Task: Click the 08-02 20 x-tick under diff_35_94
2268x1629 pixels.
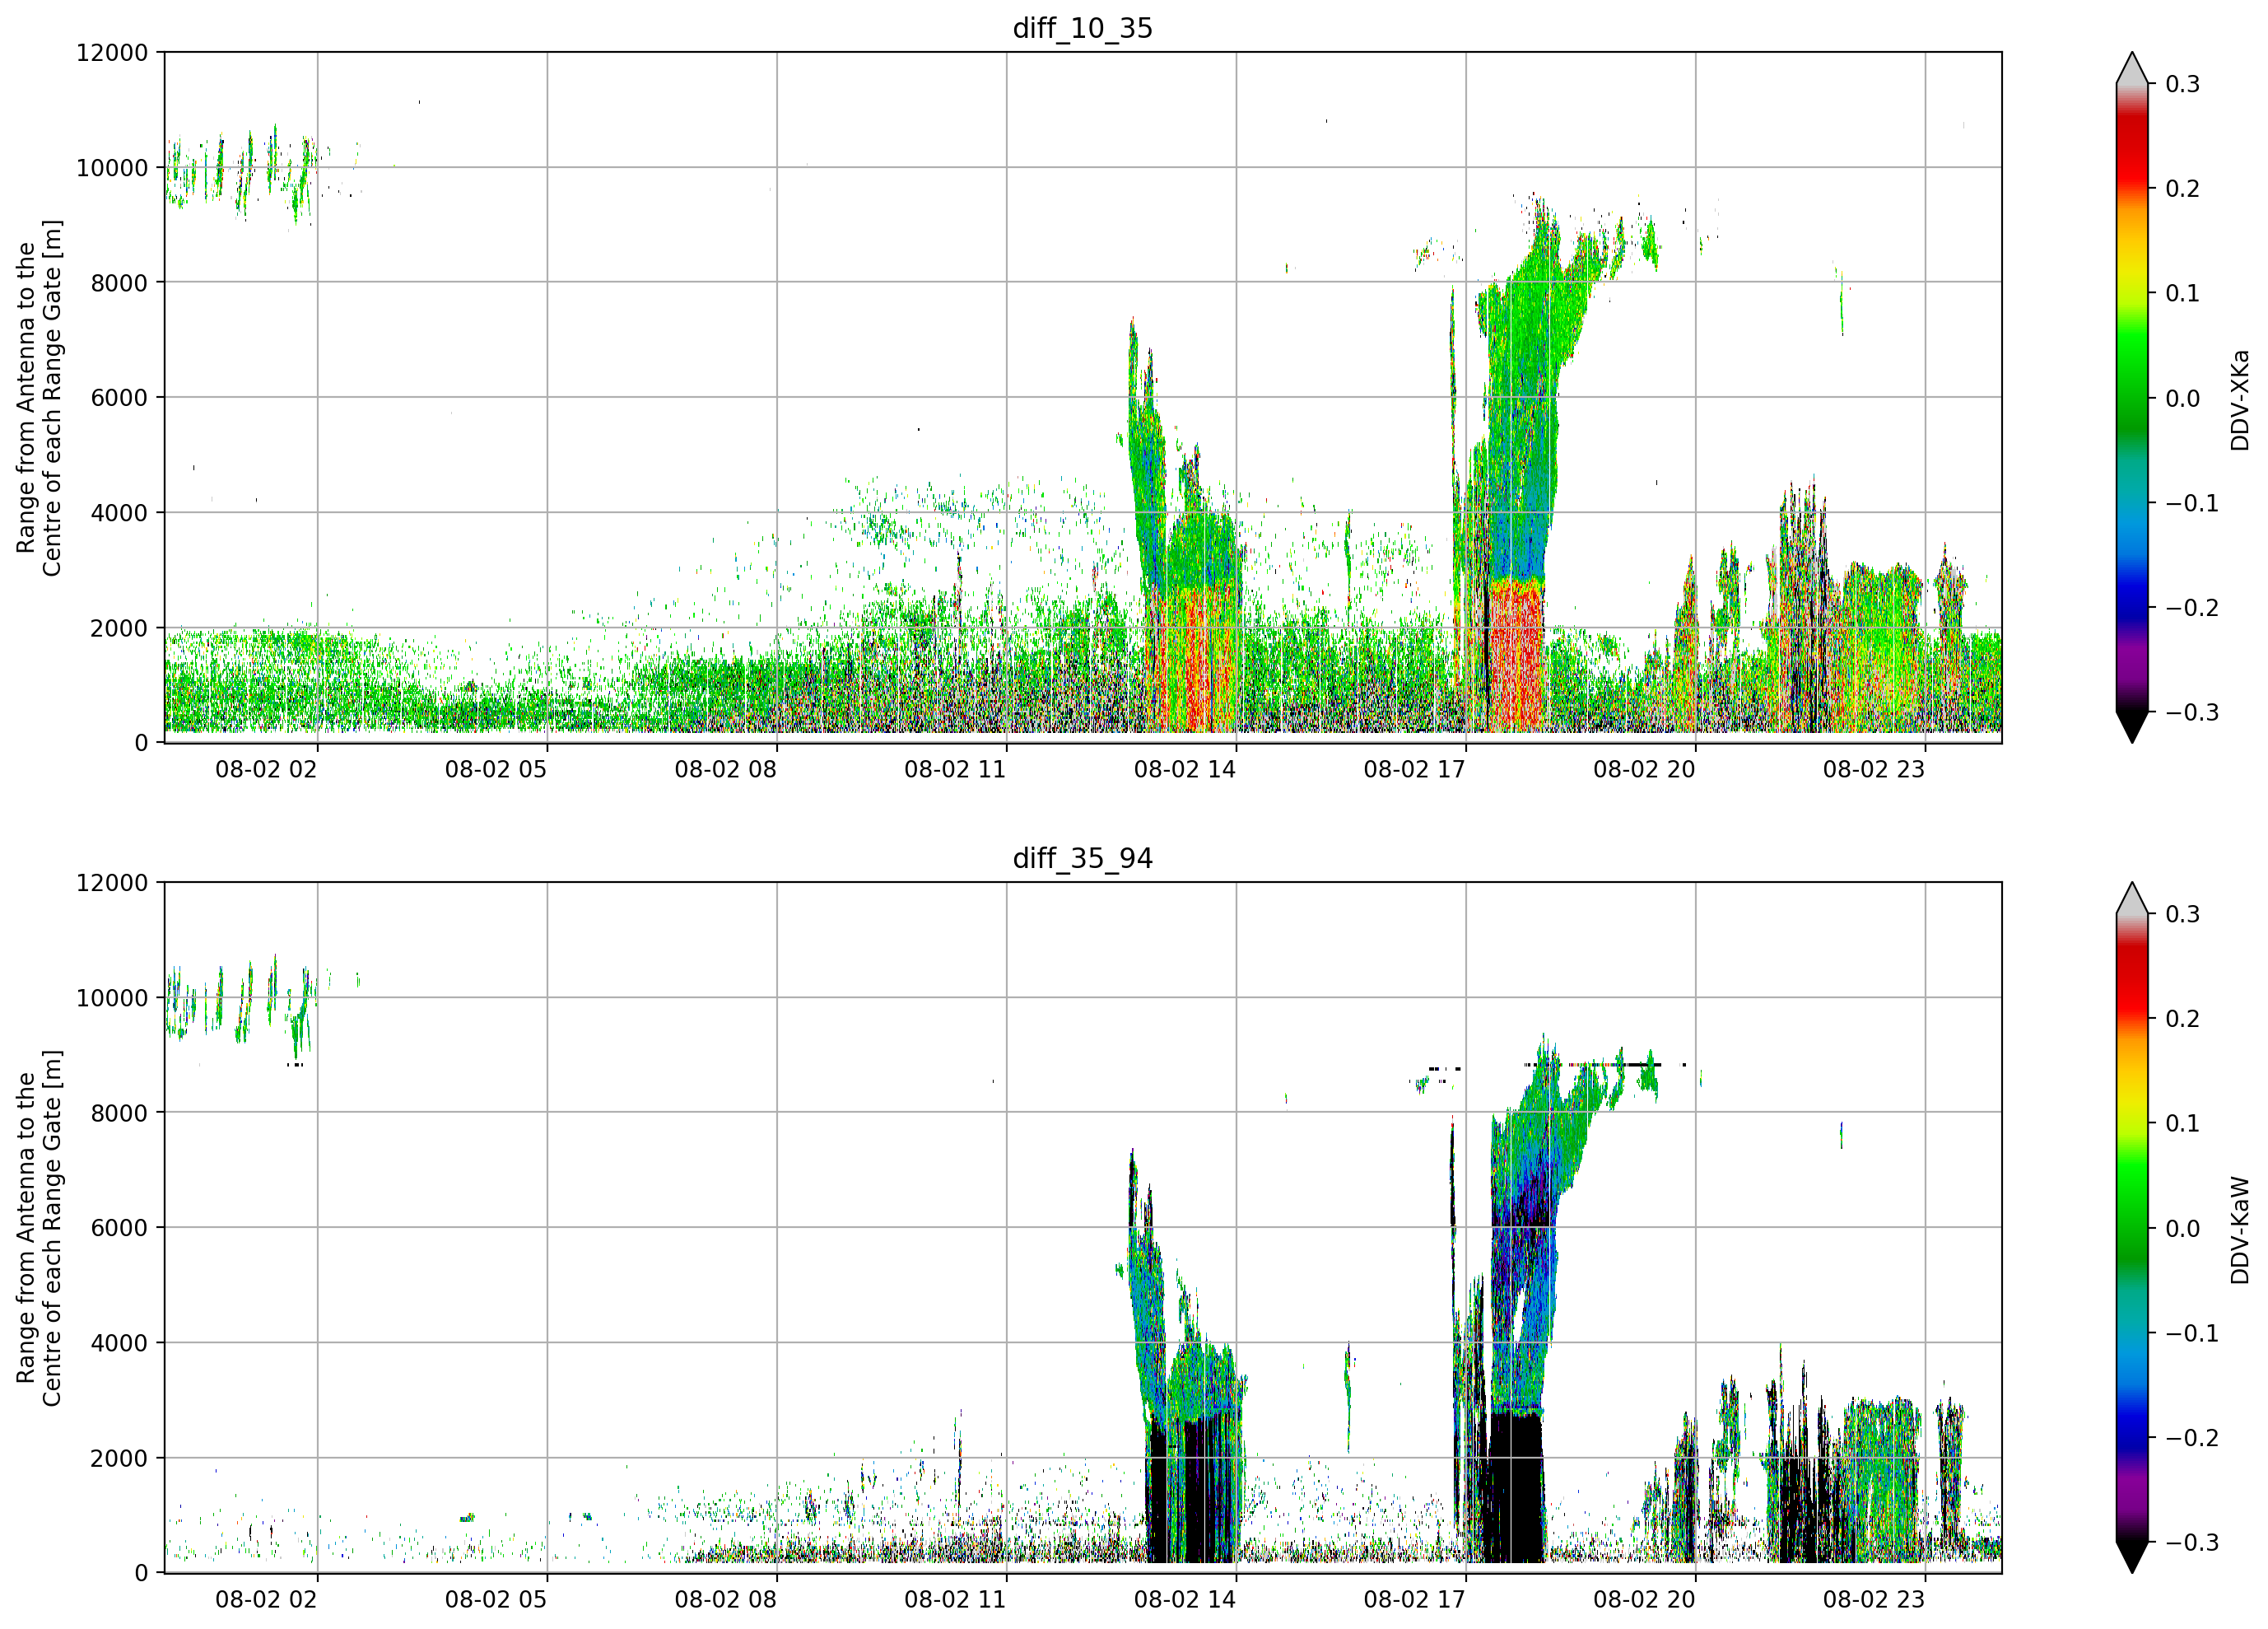Action: [1645, 1599]
